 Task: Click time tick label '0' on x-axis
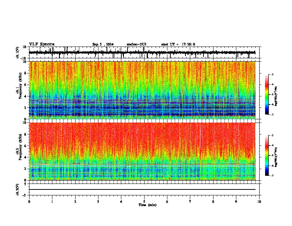[29, 202]
